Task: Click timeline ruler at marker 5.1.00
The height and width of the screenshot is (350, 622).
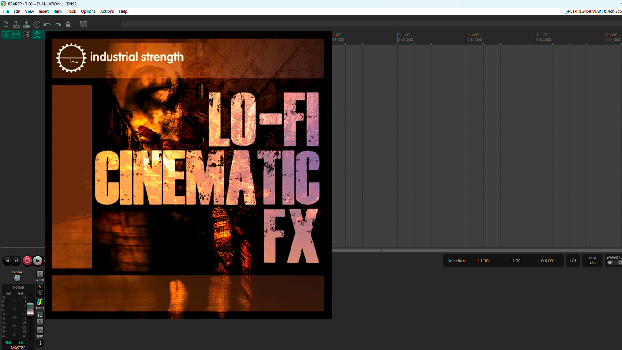Action: coord(404,35)
